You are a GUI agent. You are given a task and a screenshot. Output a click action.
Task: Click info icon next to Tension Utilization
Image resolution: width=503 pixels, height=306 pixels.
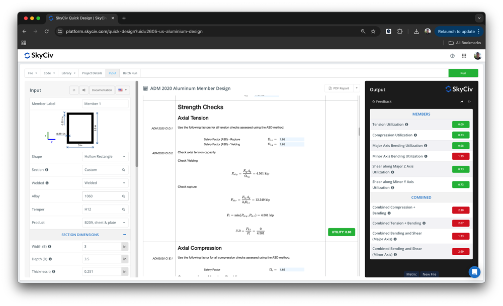tap(406, 125)
